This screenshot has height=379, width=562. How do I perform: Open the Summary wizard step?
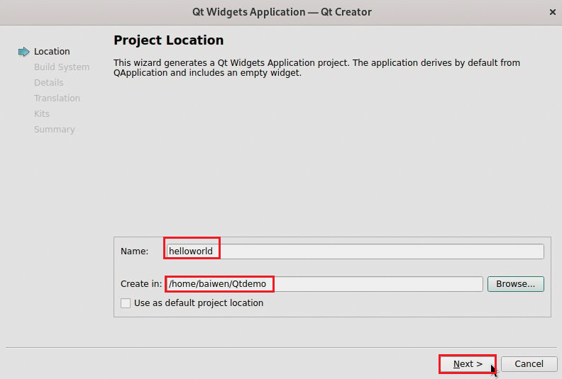coord(54,130)
